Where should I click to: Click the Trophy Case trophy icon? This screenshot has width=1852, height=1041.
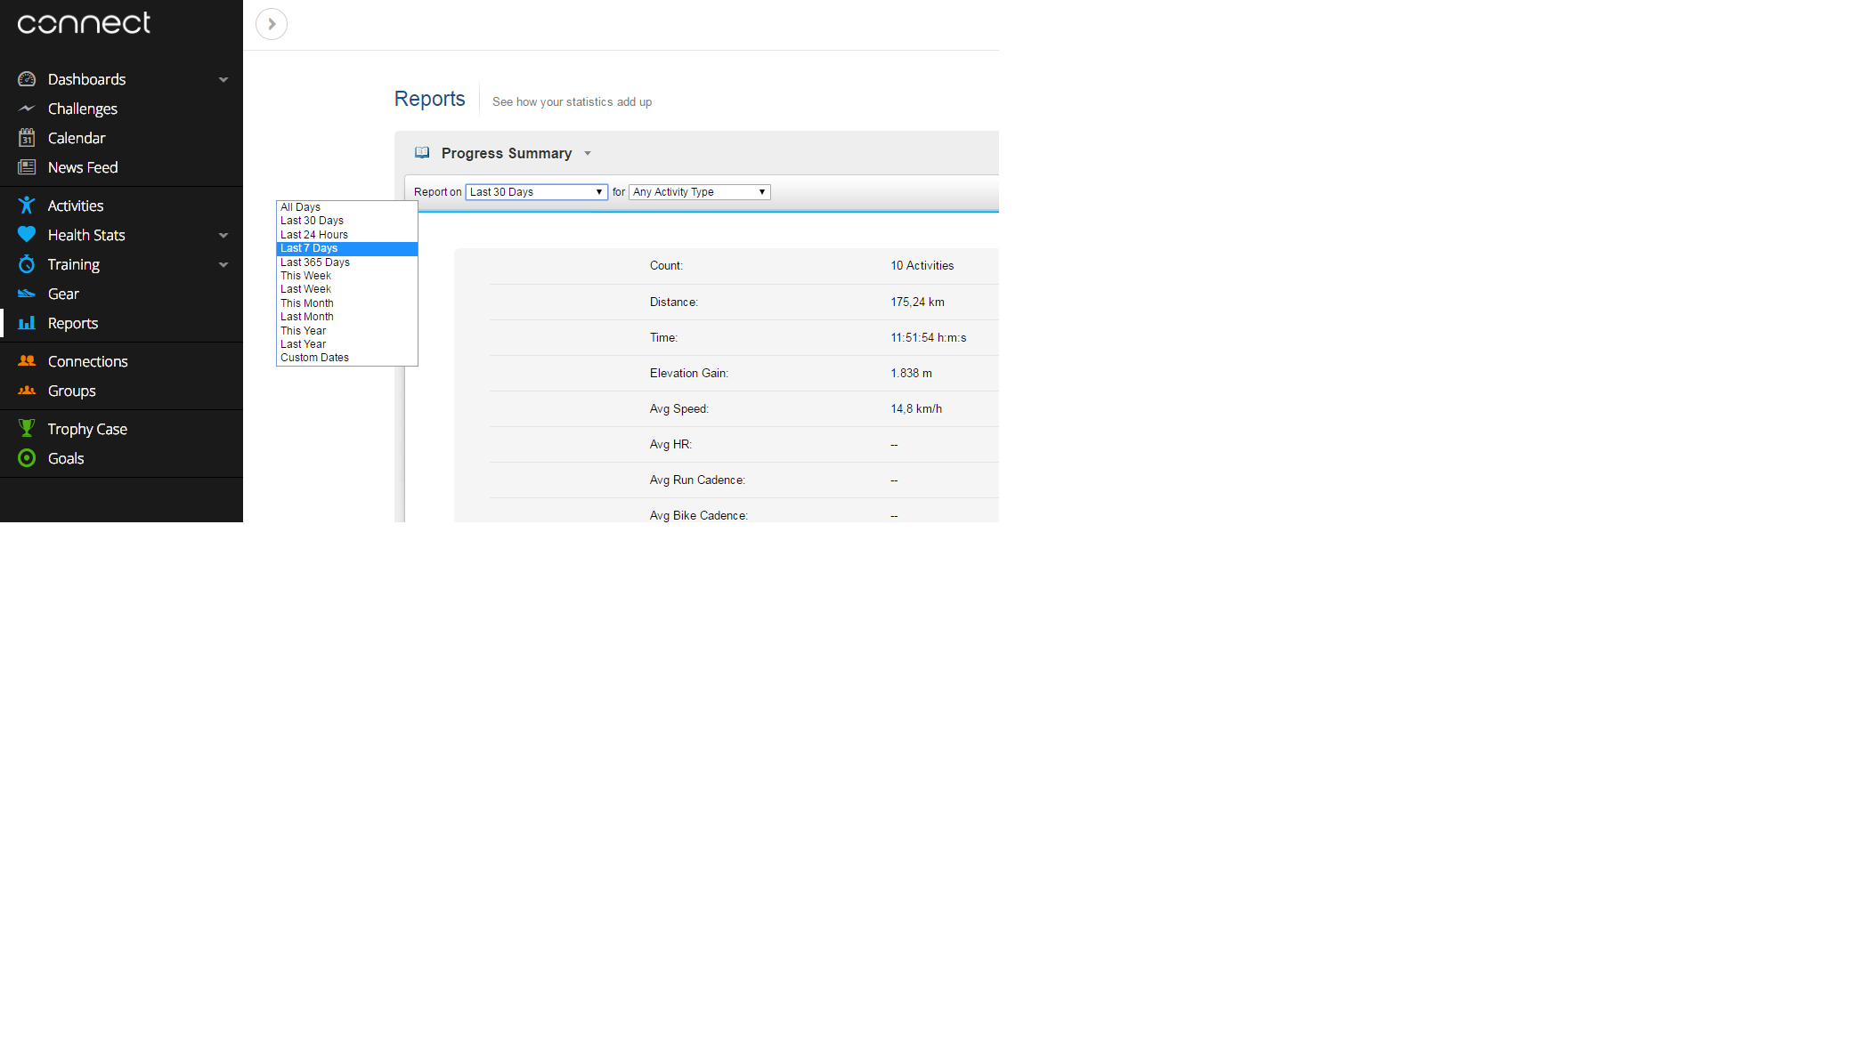tap(27, 429)
